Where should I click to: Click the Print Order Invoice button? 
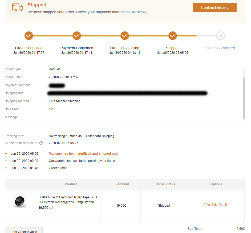(24, 231)
